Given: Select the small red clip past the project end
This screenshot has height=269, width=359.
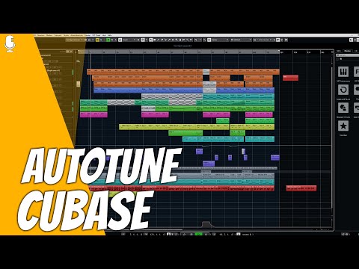Looking at the screenshot, I should point(290,78).
